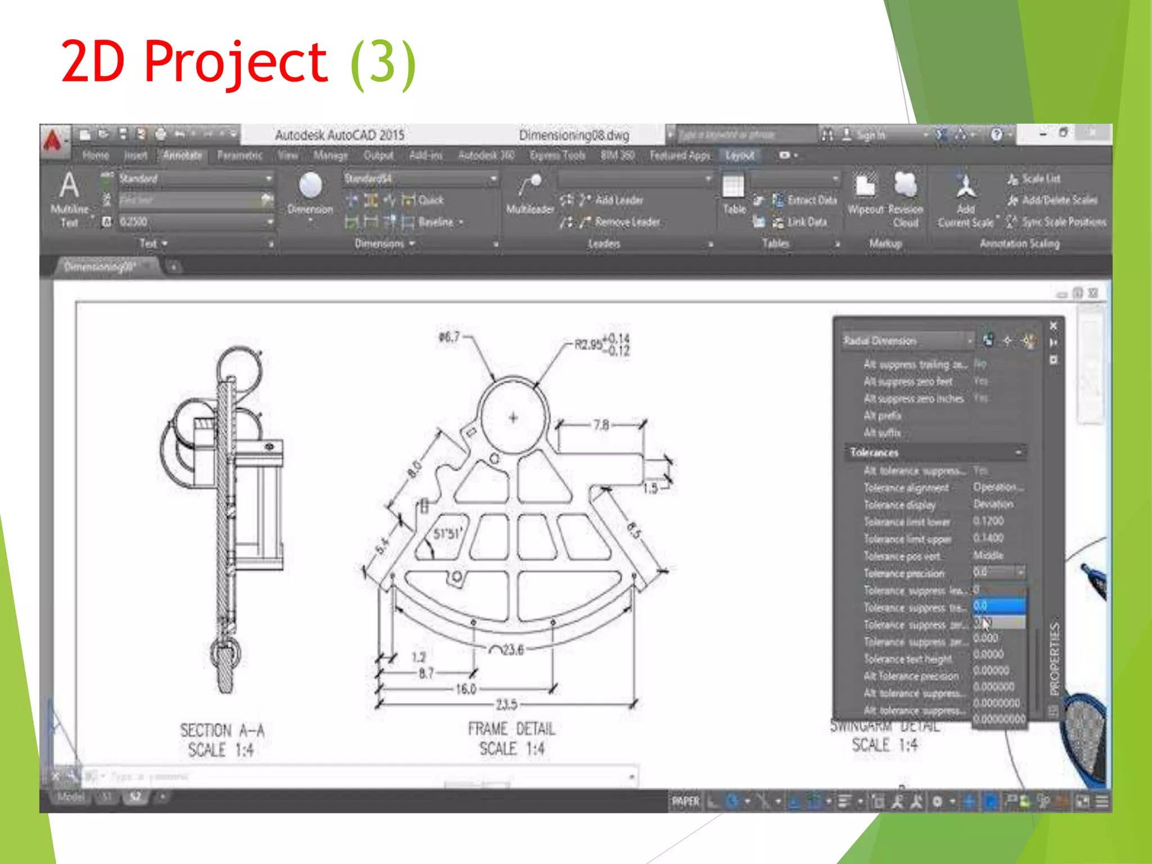Click the Customization menu icon in status bar
Image resolution: width=1152 pixels, height=864 pixels.
[1102, 802]
